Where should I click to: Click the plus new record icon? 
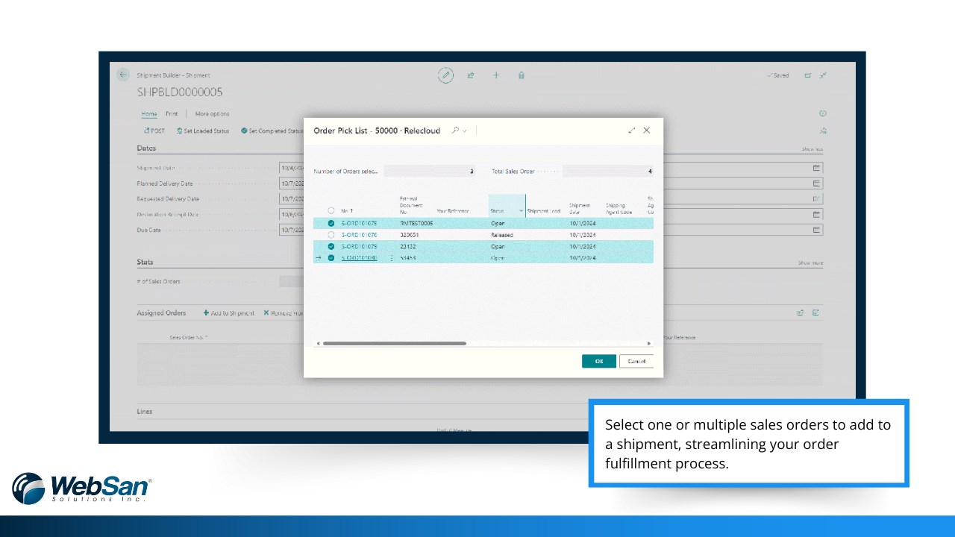496,75
